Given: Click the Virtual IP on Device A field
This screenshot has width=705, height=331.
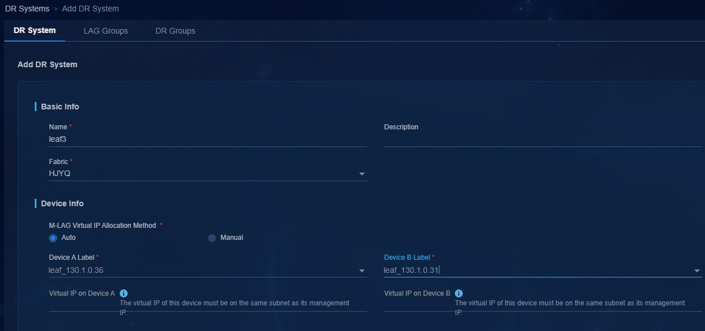Looking at the screenshot, I should point(208,304).
